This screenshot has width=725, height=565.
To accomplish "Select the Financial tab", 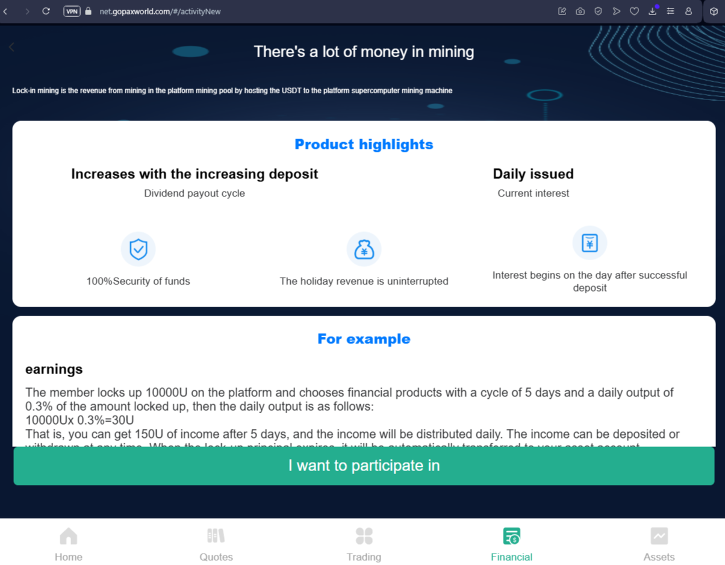I will click(x=511, y=545).
